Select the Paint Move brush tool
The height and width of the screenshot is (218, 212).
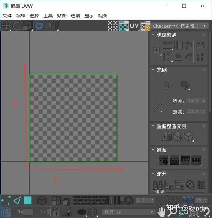(x=168, y=85)
